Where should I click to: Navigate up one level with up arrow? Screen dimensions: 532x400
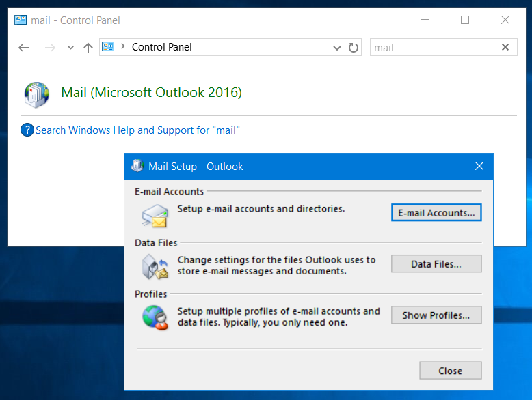(x=88, y=48)
